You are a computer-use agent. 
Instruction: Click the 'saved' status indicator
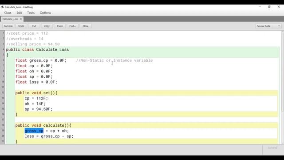(x=272, y=148)
